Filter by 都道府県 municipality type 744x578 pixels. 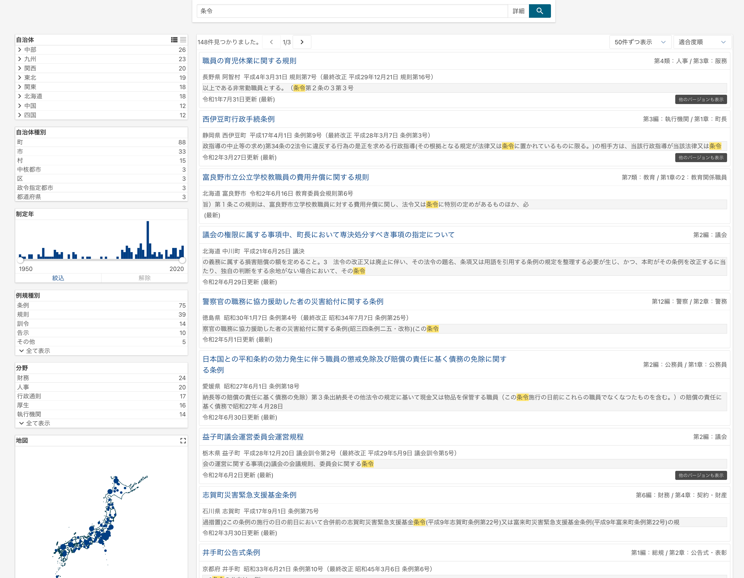point(101,197)
